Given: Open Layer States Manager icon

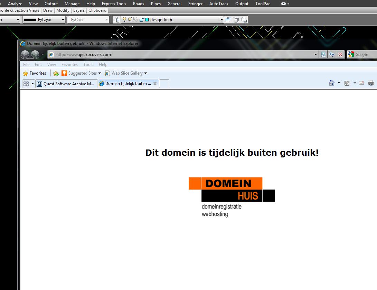Looking at the screenshot, I should coord(244,20).
